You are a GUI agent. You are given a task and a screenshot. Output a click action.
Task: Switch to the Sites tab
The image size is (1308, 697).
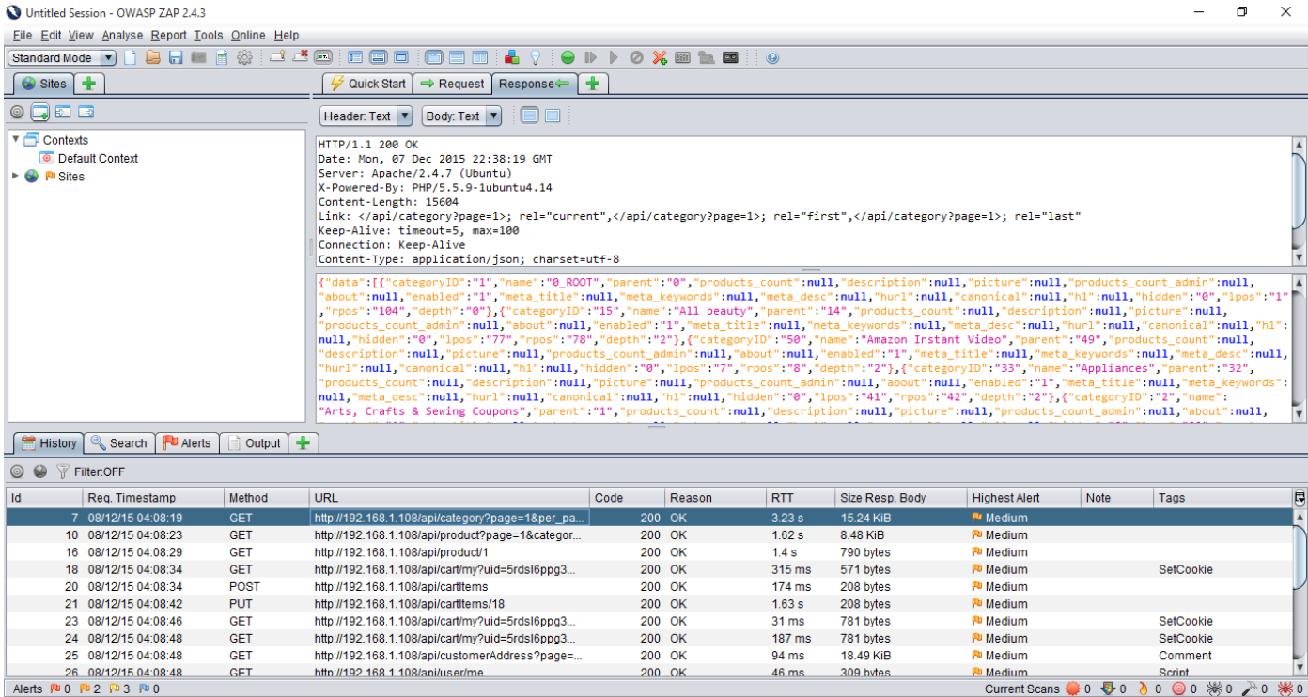coord(43,84)
